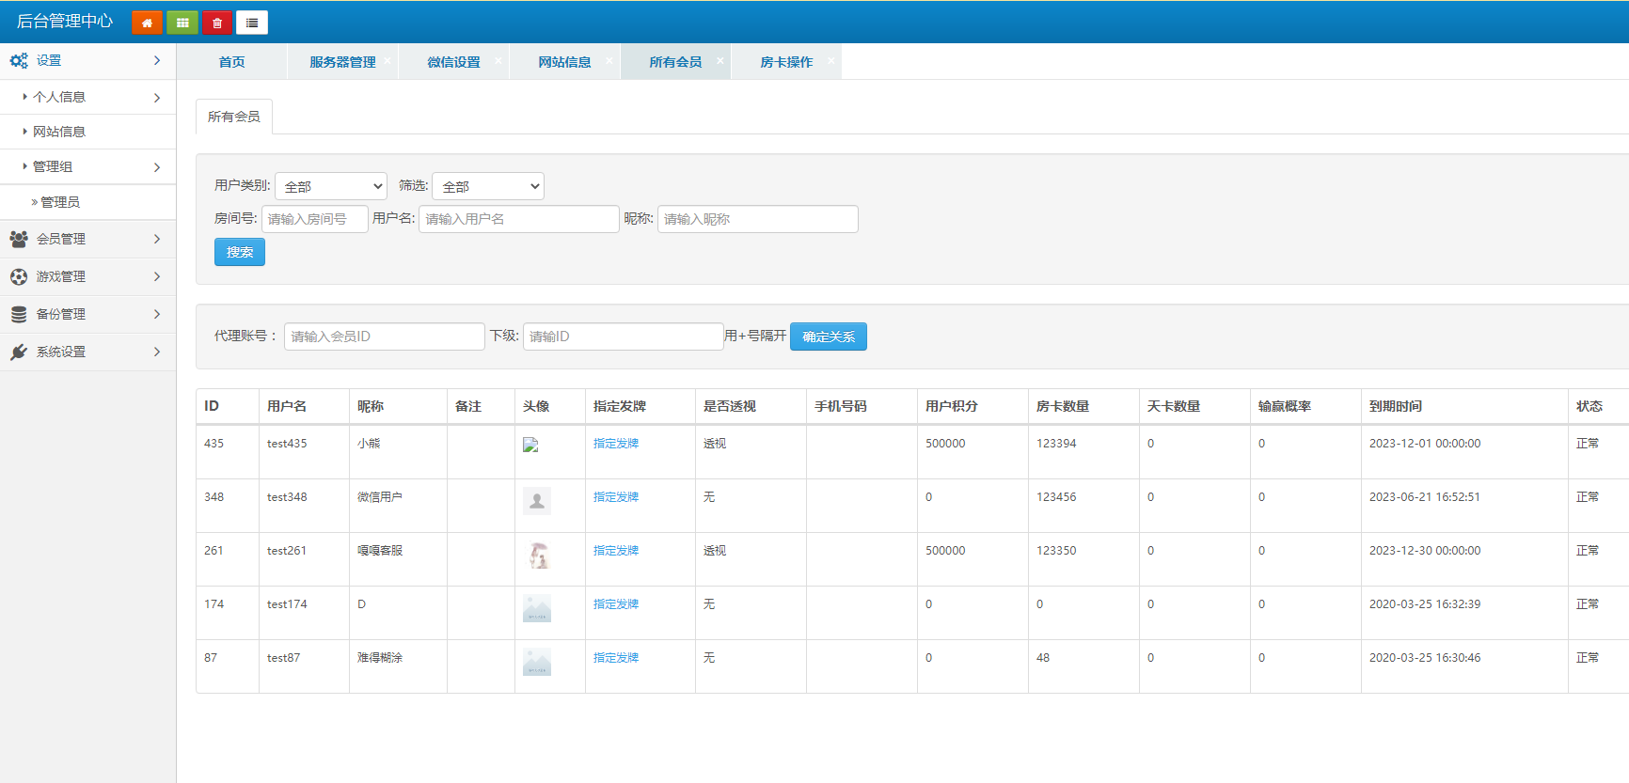The height and width of the screenshot is (783, 1629).
Task: Click the red trash icon button
Action: pos(217,23)
